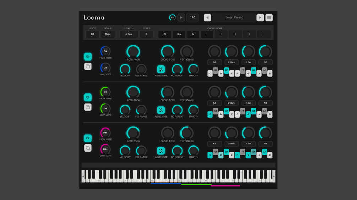
Task: Toggle the C note key in second row
Action: (x=210, y=114)
